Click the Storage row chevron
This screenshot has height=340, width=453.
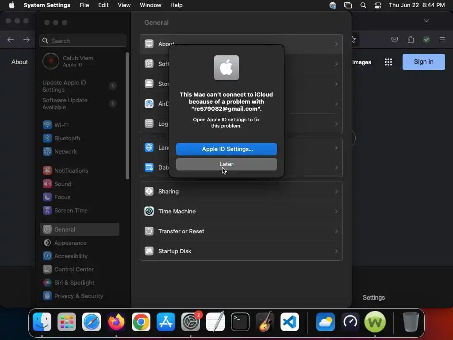coord(336,84)
